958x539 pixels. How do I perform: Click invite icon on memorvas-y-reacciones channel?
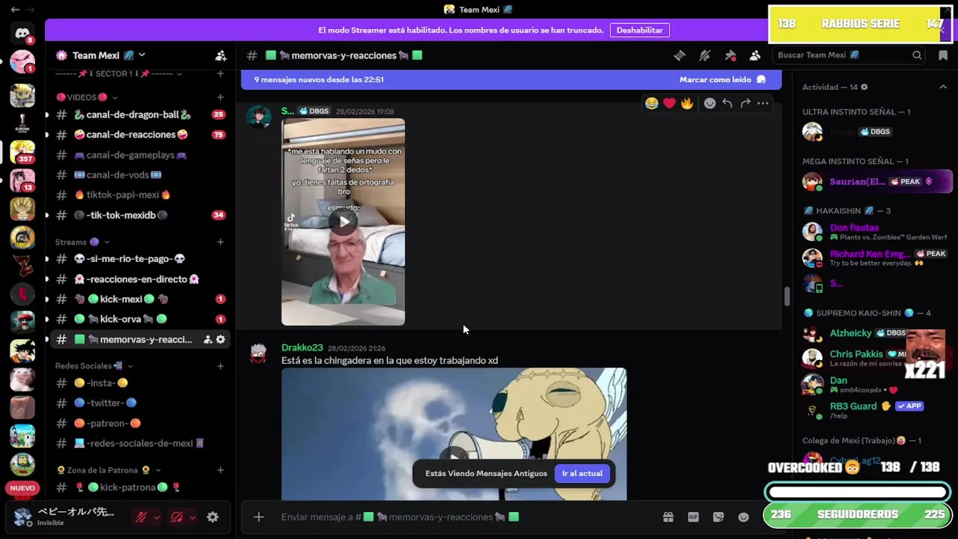208,340
